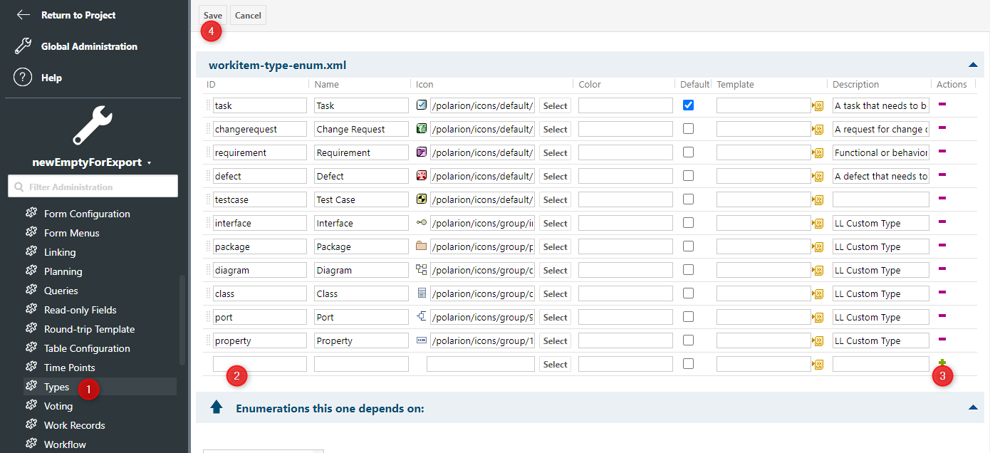
Task: Click the Filter Administration search box
Action: tap(93, 186)
